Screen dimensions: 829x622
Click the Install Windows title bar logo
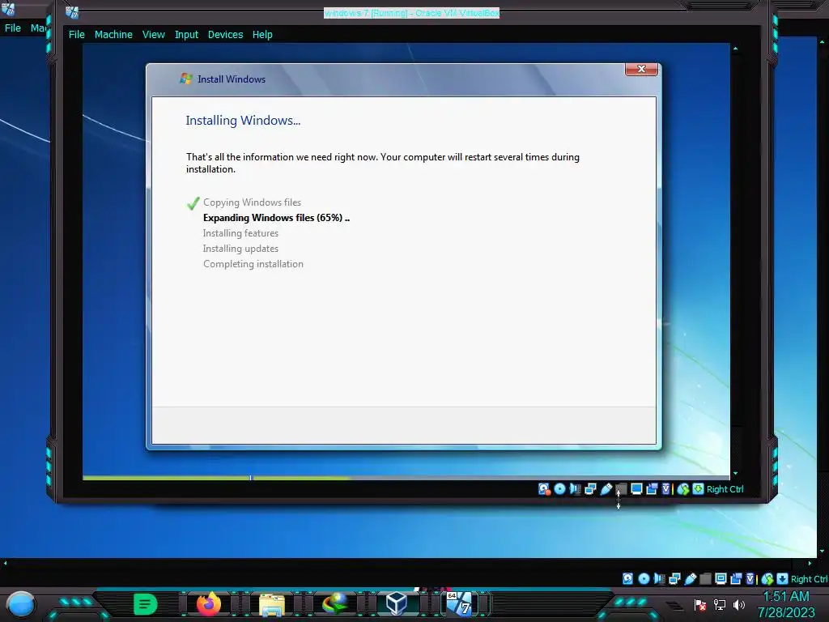186,79
